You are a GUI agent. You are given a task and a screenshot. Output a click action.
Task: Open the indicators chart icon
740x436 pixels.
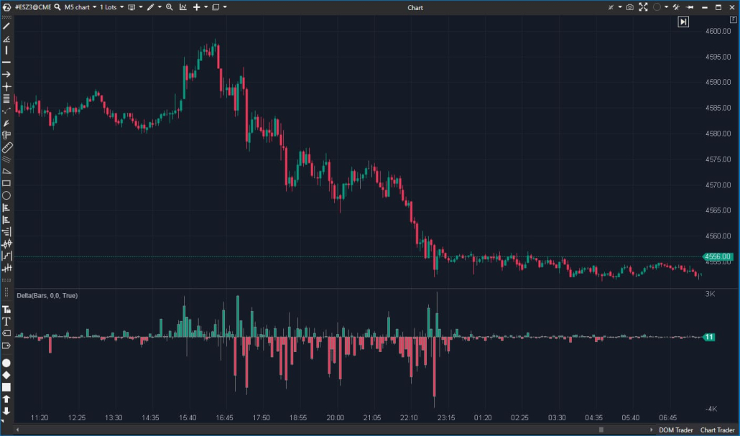point(183,7)
